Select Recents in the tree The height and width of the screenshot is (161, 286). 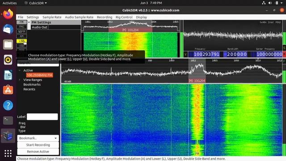pyautogui.click(x=29, y=89)
